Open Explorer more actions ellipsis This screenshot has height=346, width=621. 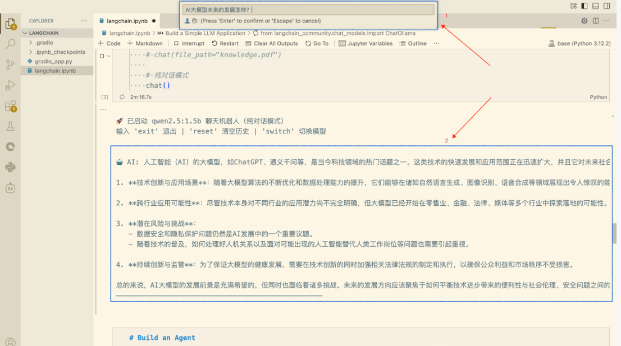pyautogui.click(x=84, y=21)
